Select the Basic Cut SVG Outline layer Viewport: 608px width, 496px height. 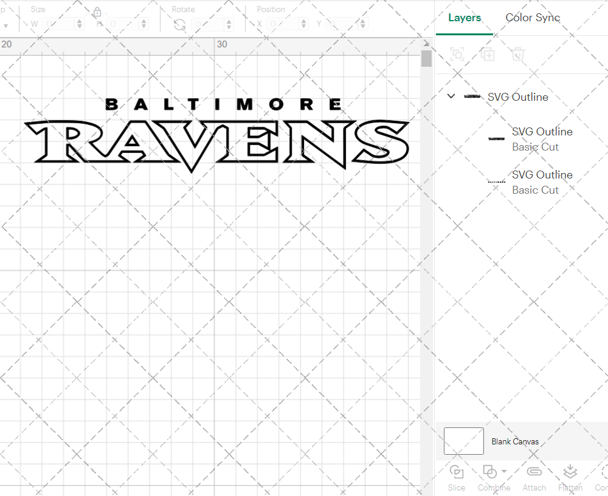point(542,138)
